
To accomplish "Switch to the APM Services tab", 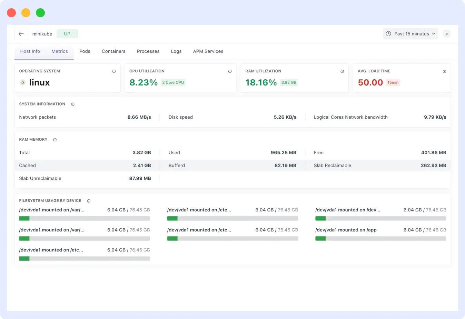I will coord(208,51).
